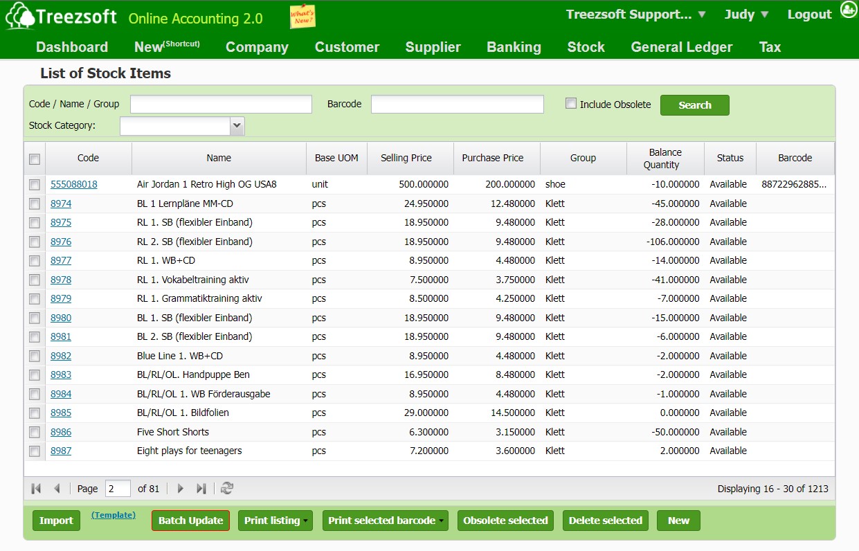Click the Batch Update button
This screenshot has height=551, width=859.
(190, 521)
